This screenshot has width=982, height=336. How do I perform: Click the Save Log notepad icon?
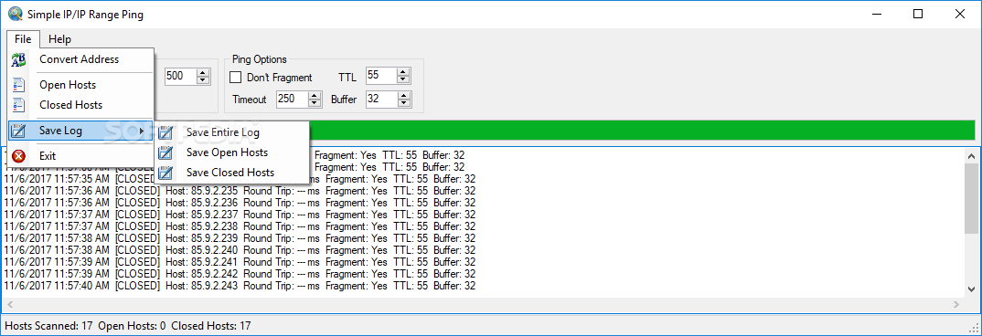click(x=19, y=131)
